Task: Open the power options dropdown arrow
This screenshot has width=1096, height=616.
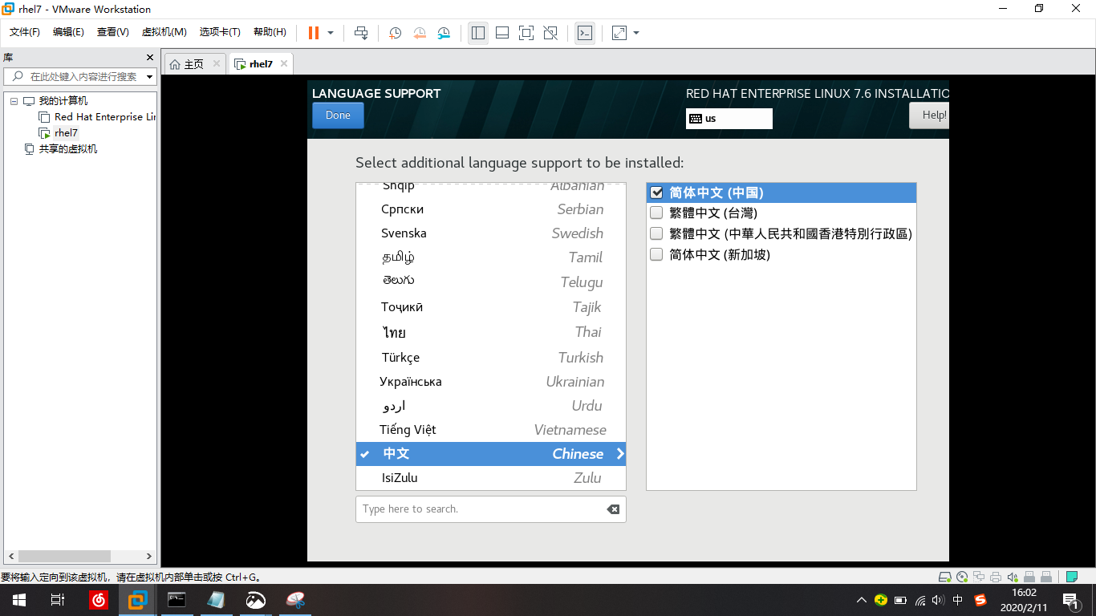Action: pyautogui.click(x=331, y=33)
